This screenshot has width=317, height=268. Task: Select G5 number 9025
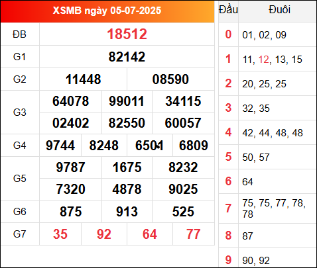[x=183, y=189]
